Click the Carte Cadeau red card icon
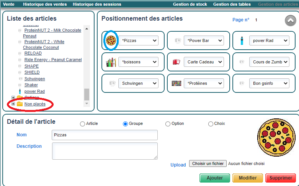 pos(176,62)
